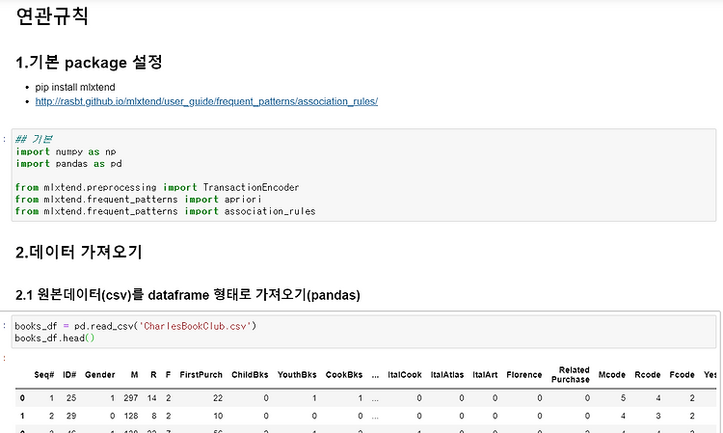Select the '연관규칙' title heading
The height and width of the screenshot is (433, 723).
pos(52,16)
